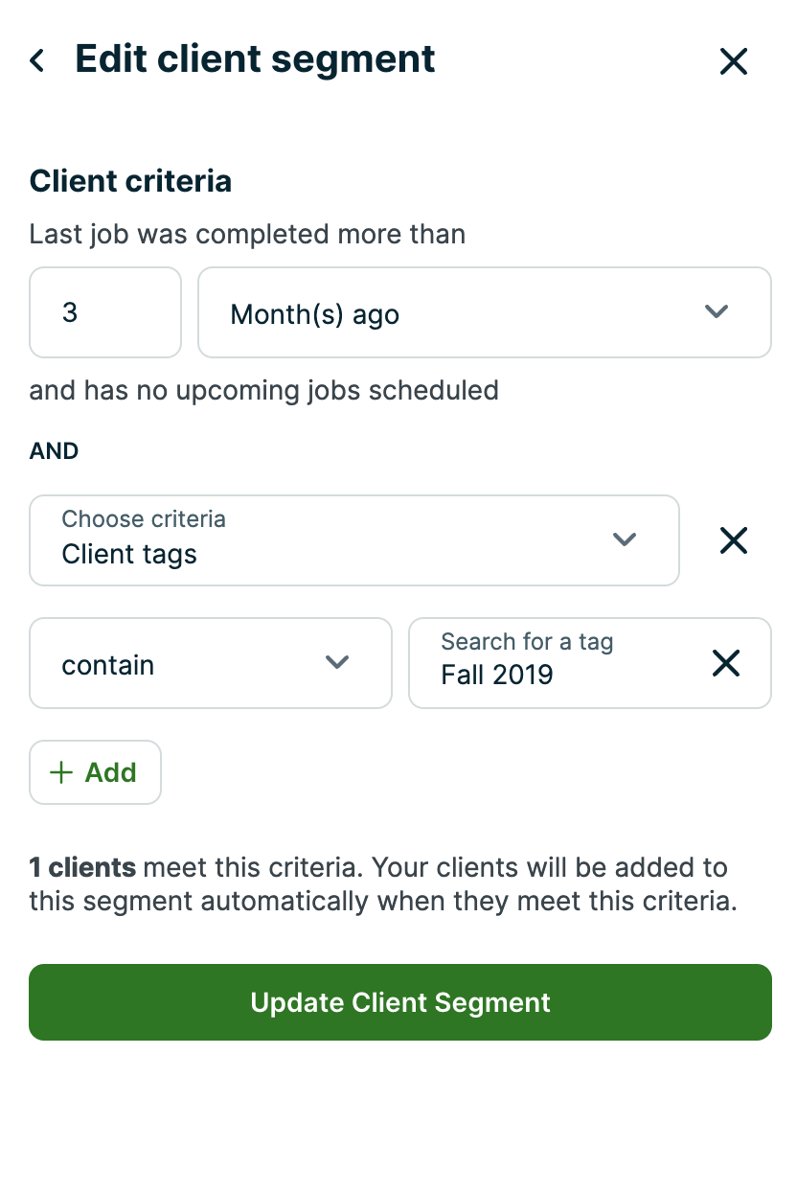Click the number field showing 3
The width and height of the screenshot is (797, 1192).
105,312
